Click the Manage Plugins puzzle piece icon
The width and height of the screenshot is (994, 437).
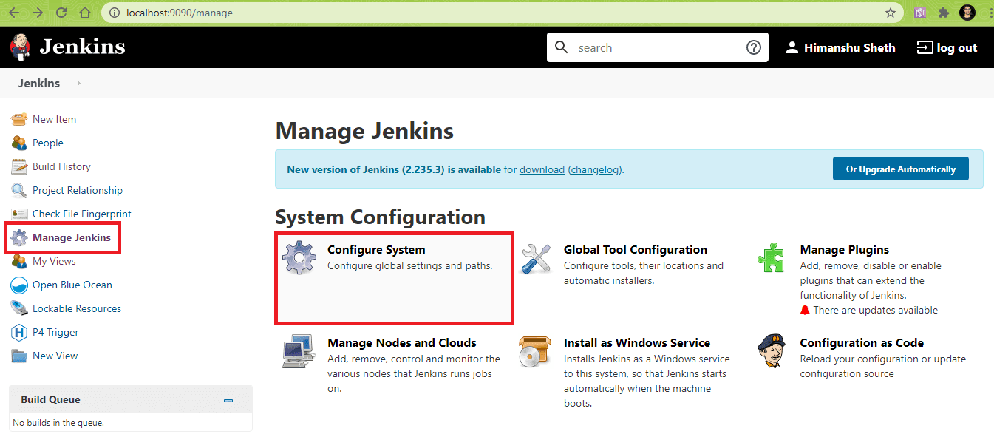point(772,257)
